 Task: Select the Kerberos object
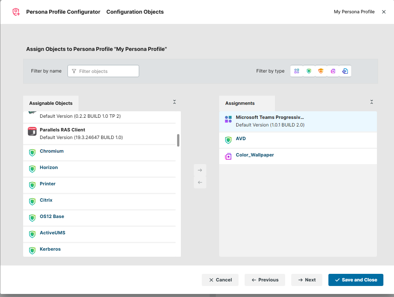click(x=99, y=250)
